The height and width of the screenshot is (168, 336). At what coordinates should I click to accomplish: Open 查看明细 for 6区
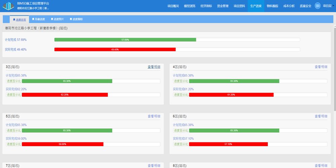[x=321, y=116]
